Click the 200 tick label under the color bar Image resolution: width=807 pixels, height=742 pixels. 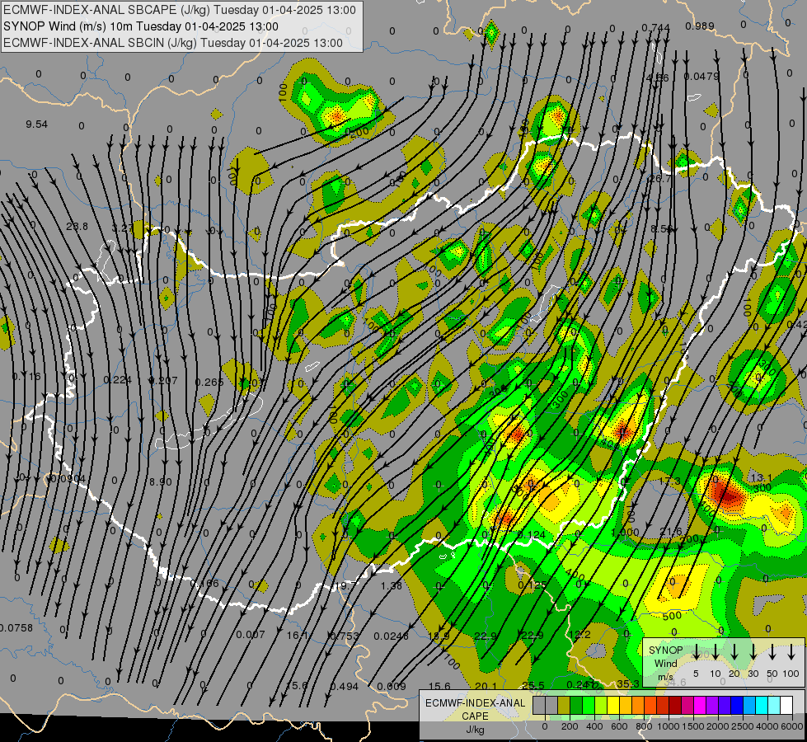pos(570,726)
